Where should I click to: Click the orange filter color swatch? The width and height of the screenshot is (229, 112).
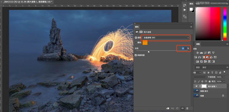145,43
